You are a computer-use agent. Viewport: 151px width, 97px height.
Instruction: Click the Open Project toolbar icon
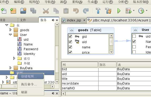tap(23, 11)
